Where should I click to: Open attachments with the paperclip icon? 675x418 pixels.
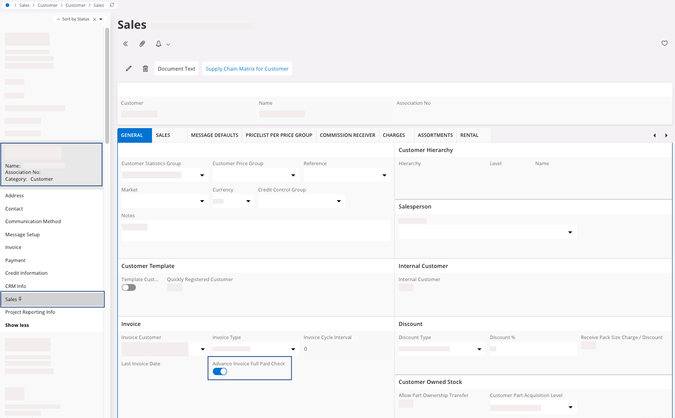142,44
